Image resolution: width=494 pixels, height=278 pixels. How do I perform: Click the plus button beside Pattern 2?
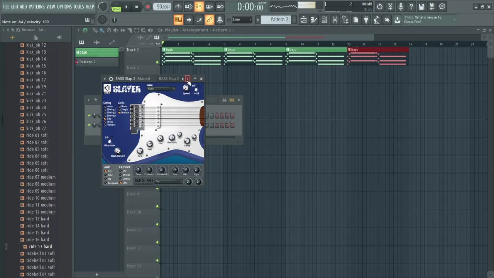pos(294,20)
